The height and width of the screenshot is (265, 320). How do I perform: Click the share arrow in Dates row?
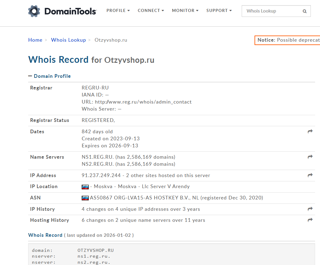tap(310, 131)
